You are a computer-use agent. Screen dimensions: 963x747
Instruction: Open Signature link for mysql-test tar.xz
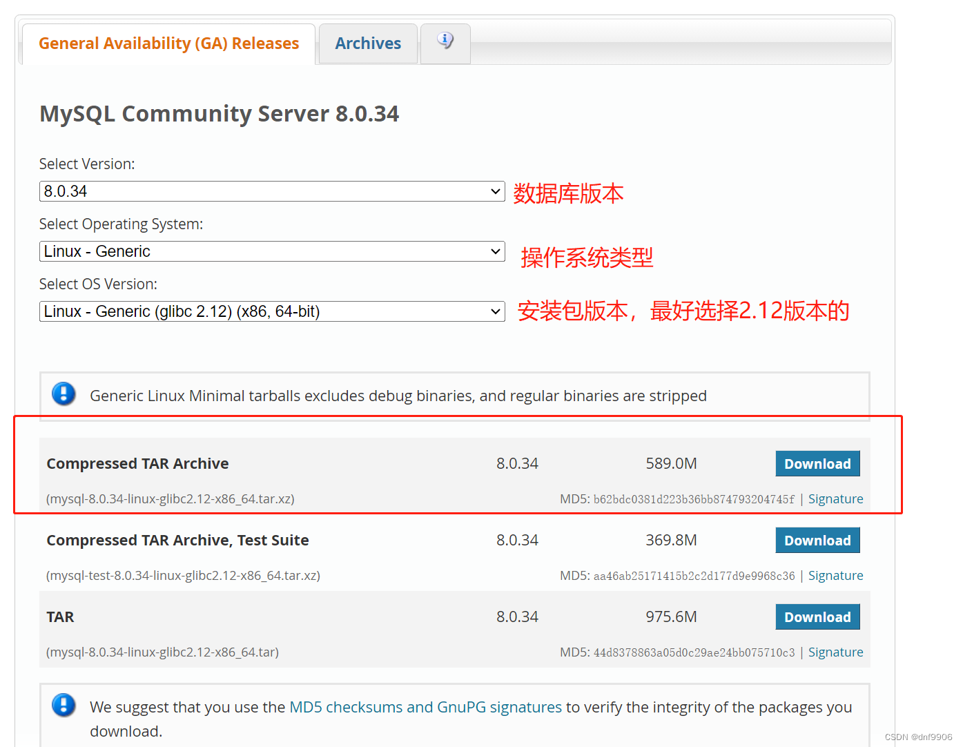(x=835, y=576)
